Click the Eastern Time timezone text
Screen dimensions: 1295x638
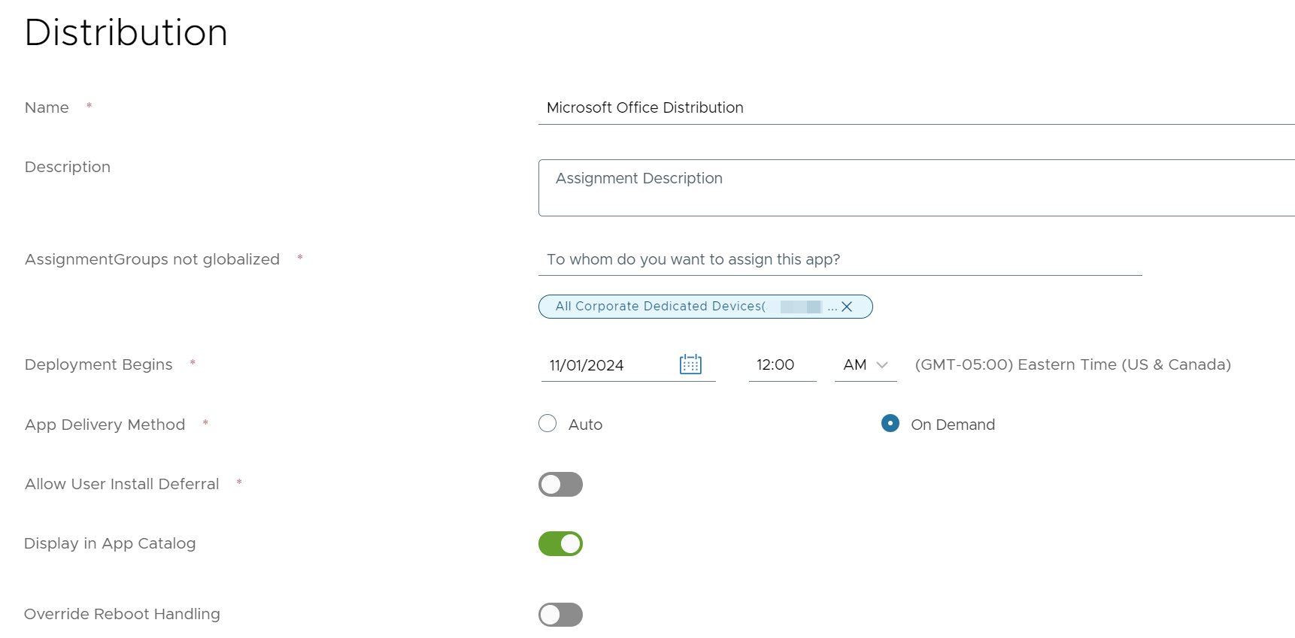1072,365
